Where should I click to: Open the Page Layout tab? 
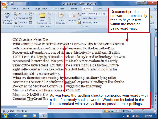click(41, 9)
